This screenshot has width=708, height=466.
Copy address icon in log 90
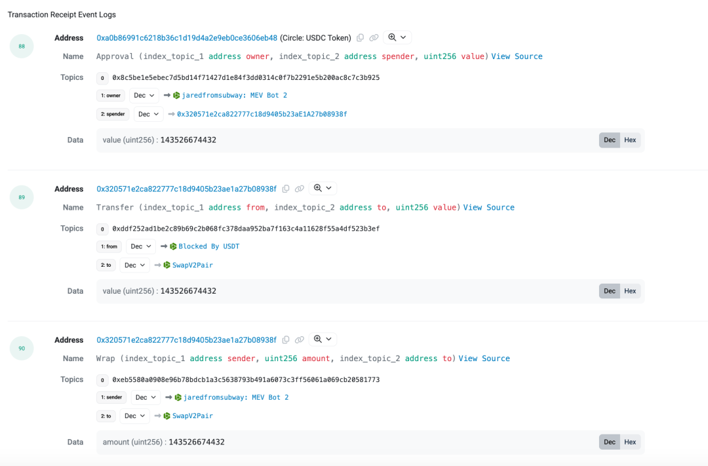point(286,340)
